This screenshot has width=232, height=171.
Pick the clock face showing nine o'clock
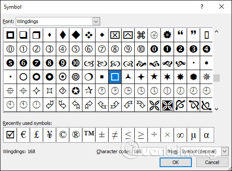pyautogui.click(x=206, y=91)
